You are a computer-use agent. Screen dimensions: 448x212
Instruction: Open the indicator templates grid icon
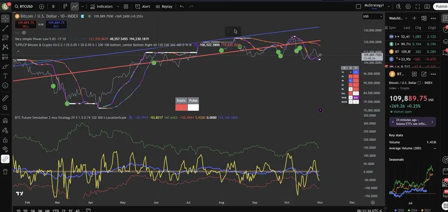click(x=126, y=6)
